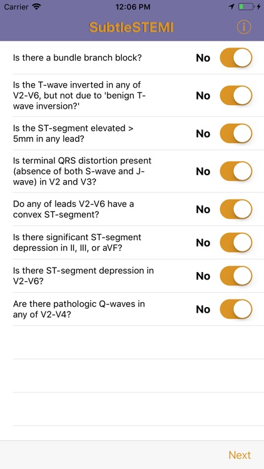264x469 pixels.
Task: Tap the "No" label for convex ST-segment
Action: [x=203, y=209]
